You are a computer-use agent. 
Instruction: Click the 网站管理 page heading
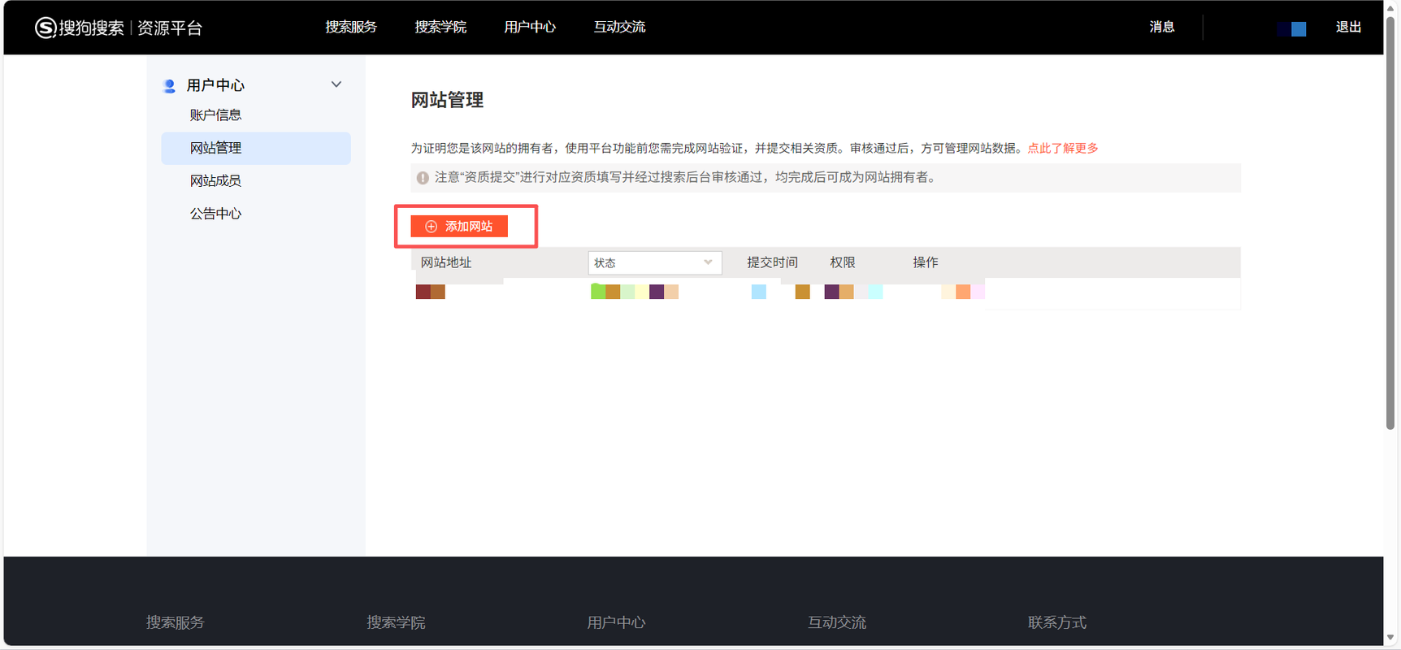[447, 100]
